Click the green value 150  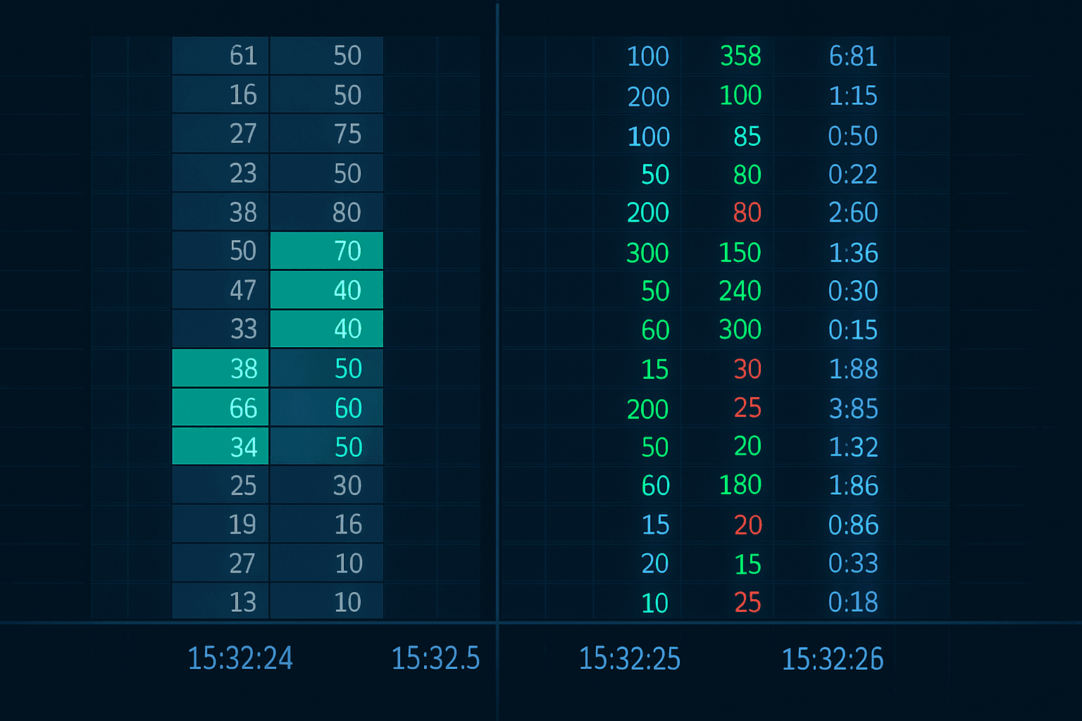point(740,252)
